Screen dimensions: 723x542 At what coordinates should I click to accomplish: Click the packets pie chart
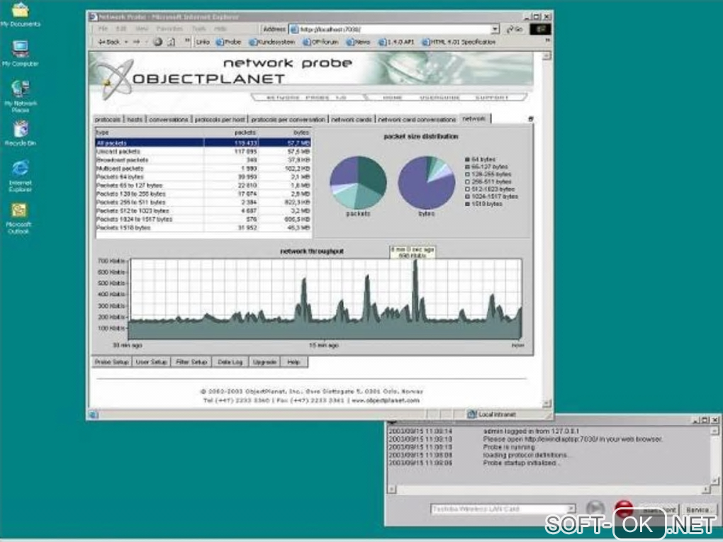point(358,183)
